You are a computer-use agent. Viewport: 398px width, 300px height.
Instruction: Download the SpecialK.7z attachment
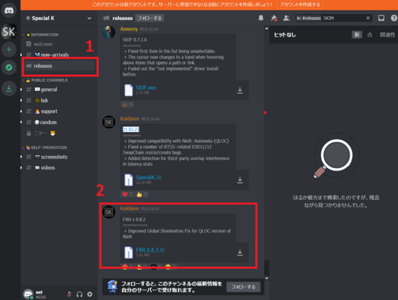pyautogui.click(x=239, y=180)
